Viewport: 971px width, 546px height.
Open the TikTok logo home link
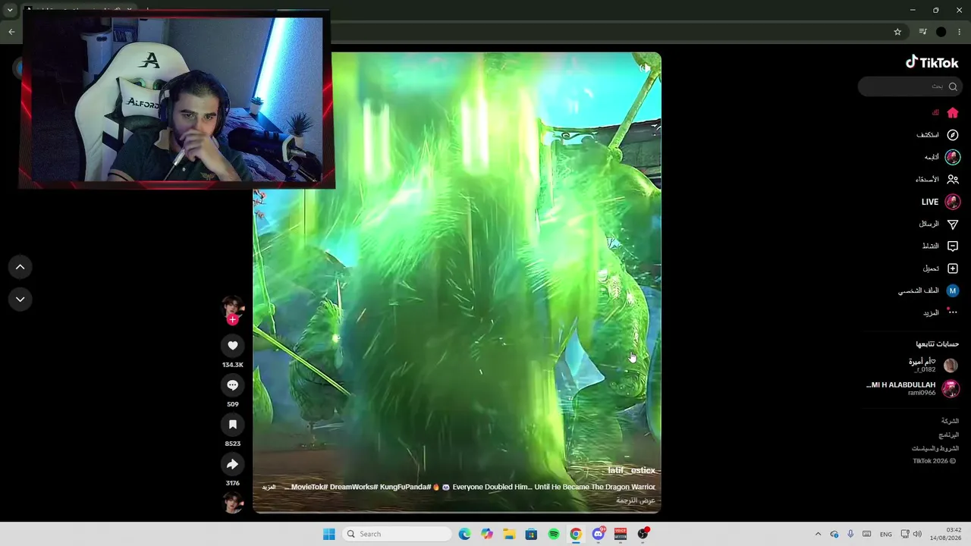(x=932, y=63)
